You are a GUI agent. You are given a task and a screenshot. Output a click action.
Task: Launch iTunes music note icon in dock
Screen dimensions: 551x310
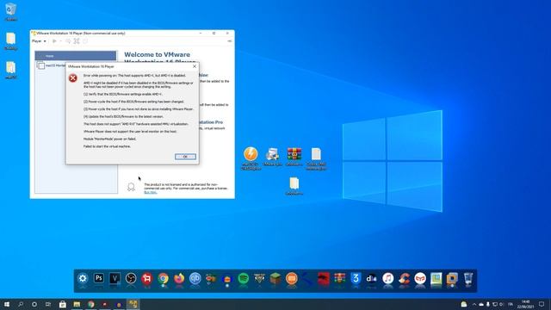[388, 278]
